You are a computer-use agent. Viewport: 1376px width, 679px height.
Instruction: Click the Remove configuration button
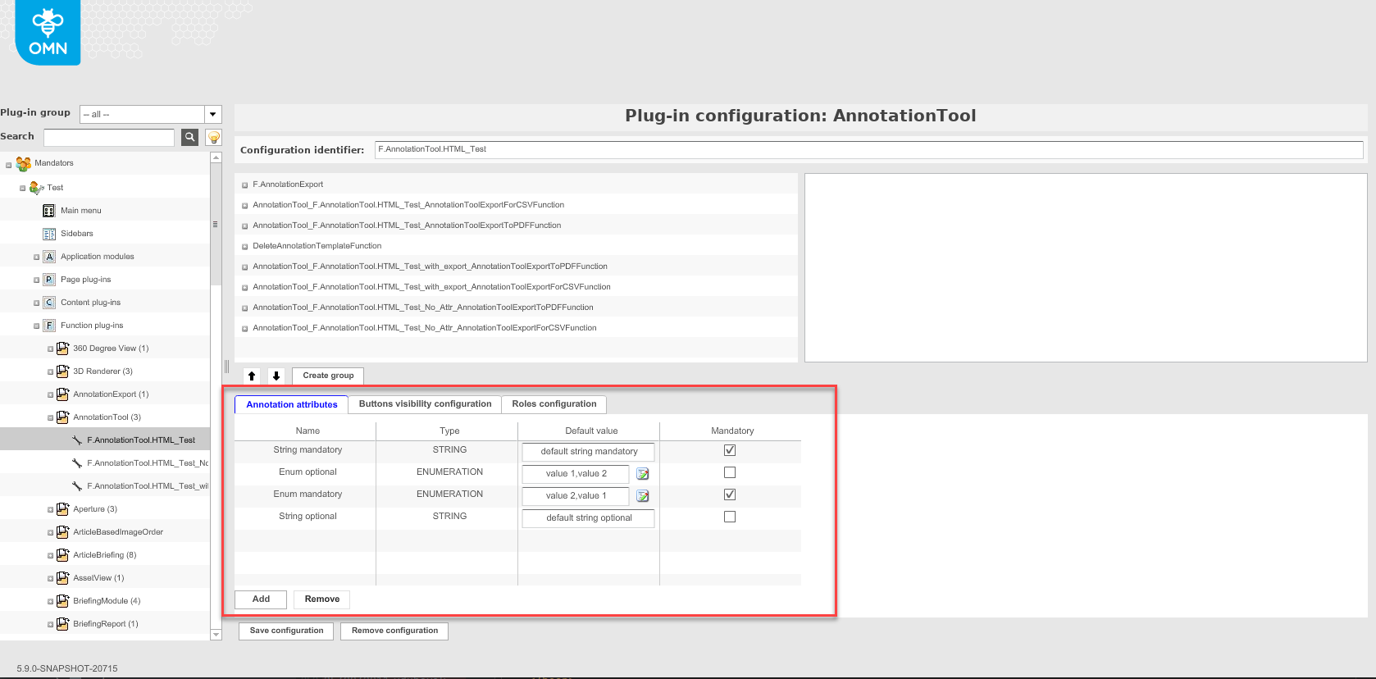pos(394,631)
